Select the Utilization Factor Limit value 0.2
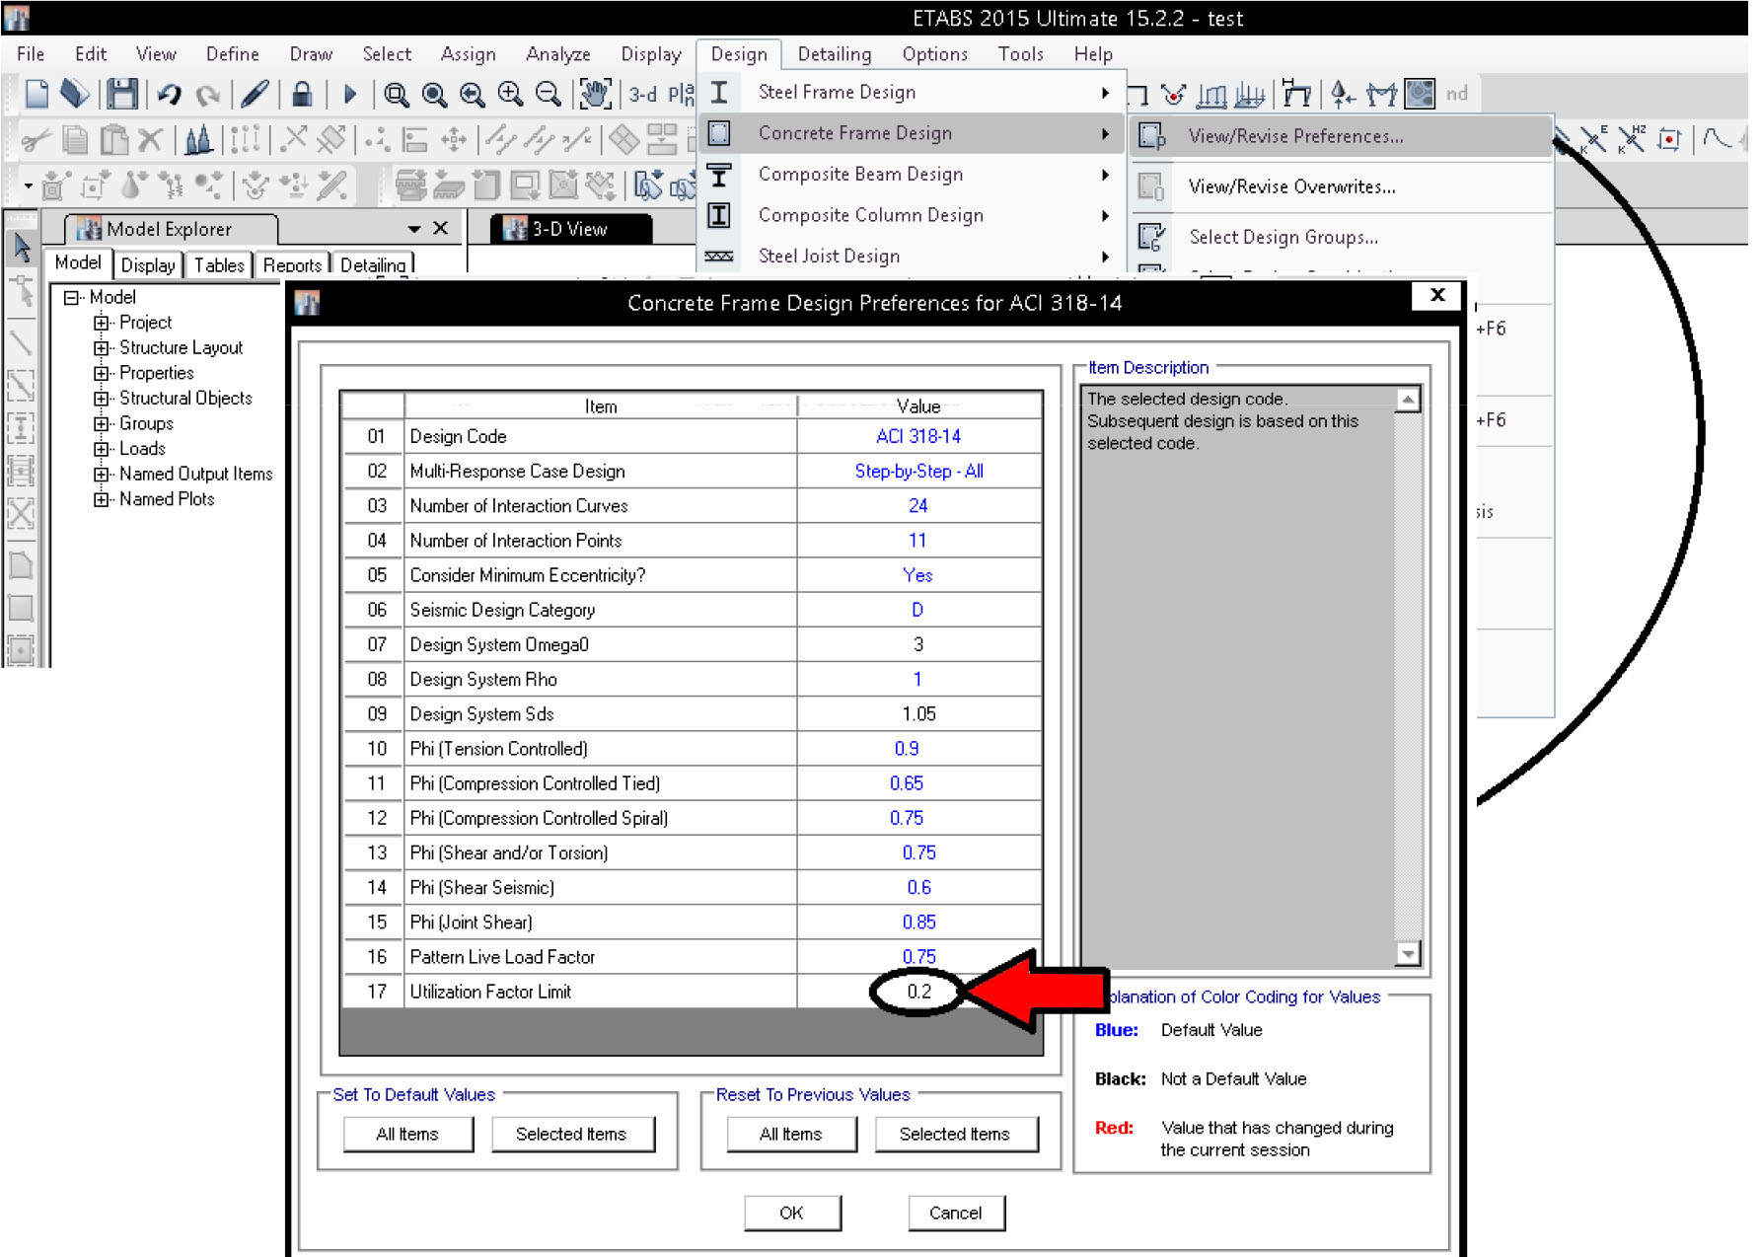This screenshot has width=1760, height=1257. 918,991
